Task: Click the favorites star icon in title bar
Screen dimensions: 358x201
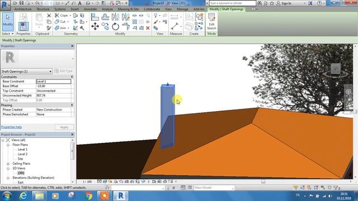Action: 272,3
